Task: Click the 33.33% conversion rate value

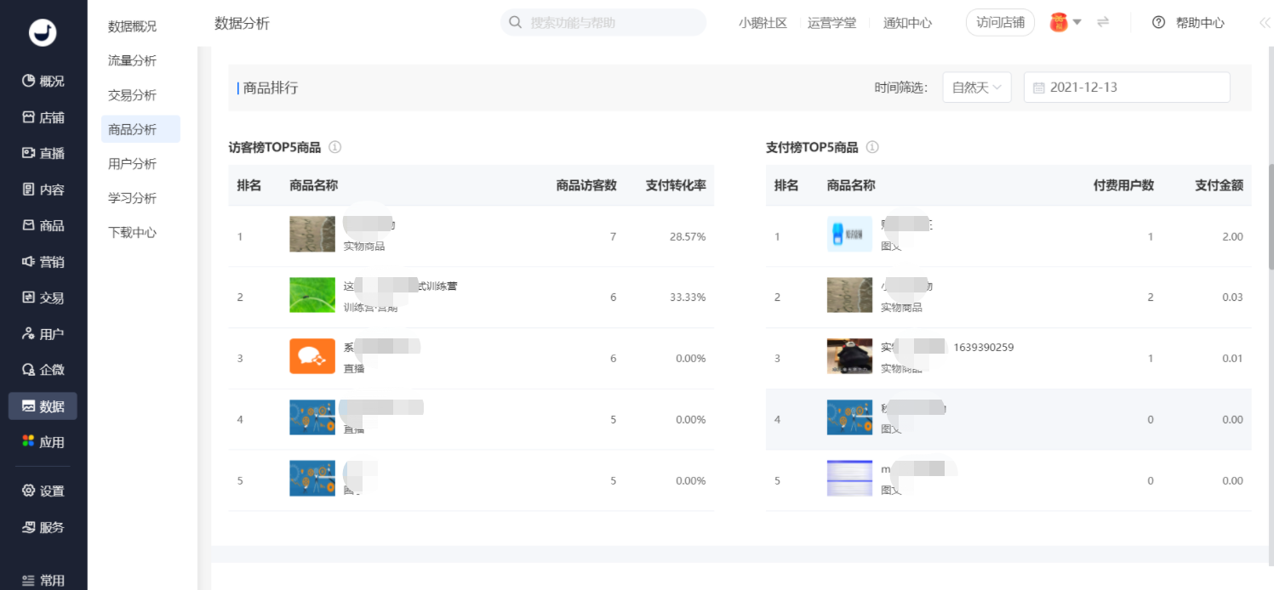Action: 688,298
